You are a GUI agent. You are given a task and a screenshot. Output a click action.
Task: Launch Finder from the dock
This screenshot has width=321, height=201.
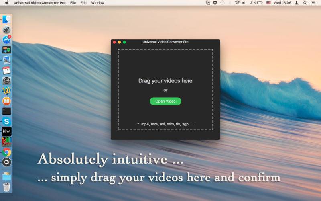[x=6, y=19]
